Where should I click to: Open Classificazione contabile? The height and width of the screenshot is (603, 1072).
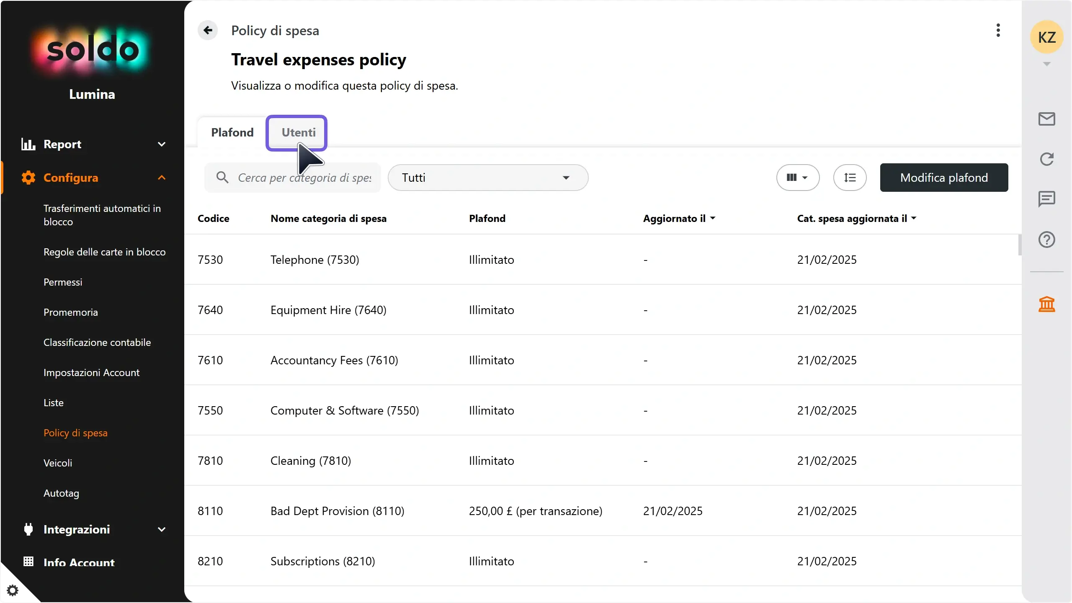97,342
